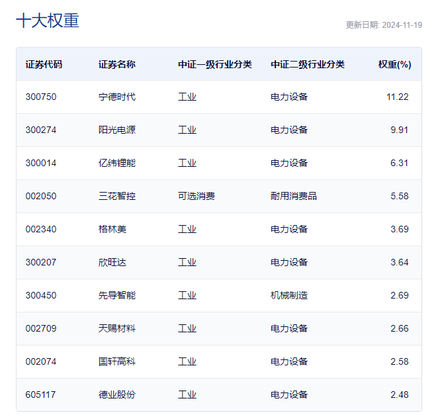
Task: Open the 宁德时代 stock name
Action: pos(116,97)
